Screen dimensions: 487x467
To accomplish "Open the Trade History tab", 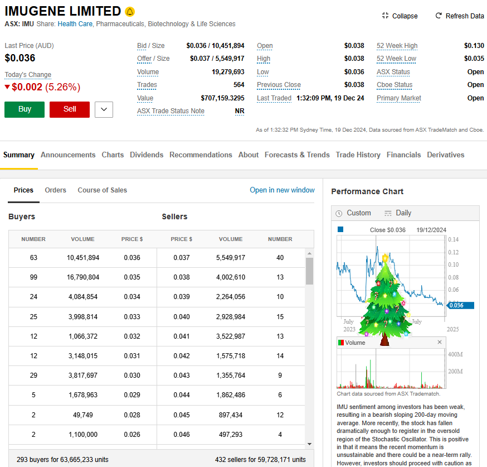I will 358,155.
